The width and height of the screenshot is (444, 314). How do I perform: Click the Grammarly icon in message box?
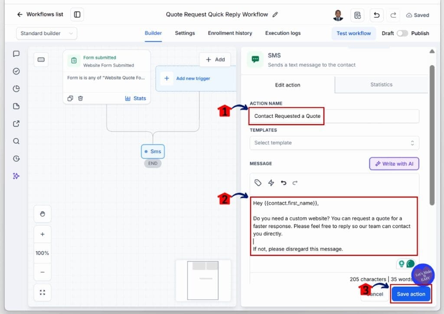(x=410, y=264)
